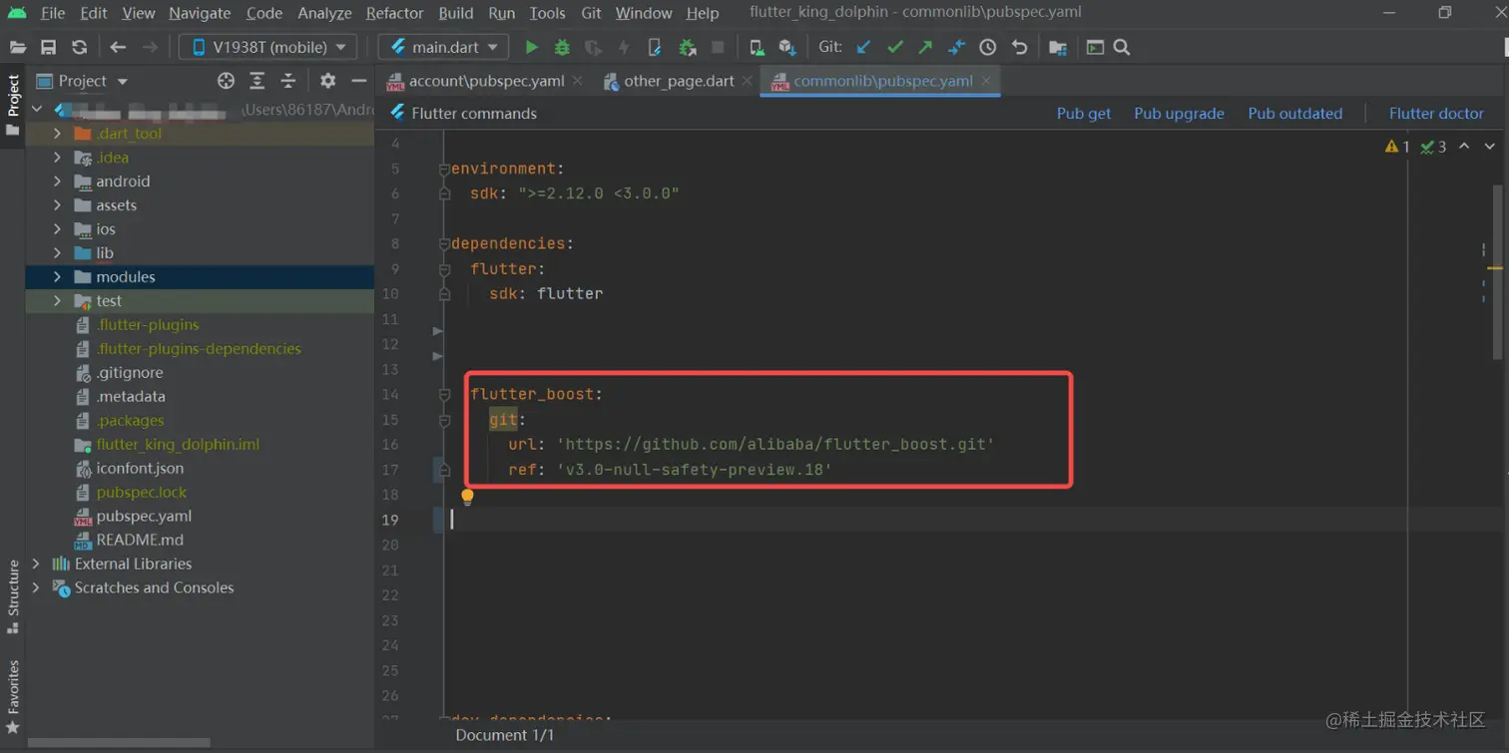Image resolution: width=1509 pixels, height=753 pixels.
Task: Click the warning count indicator in editor
Action: pyautogui.click(x=1397, y=147)
